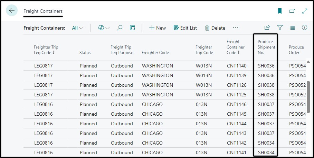Switch list view layout icon
Screen dimensions: 314x158
coord(292,28)
